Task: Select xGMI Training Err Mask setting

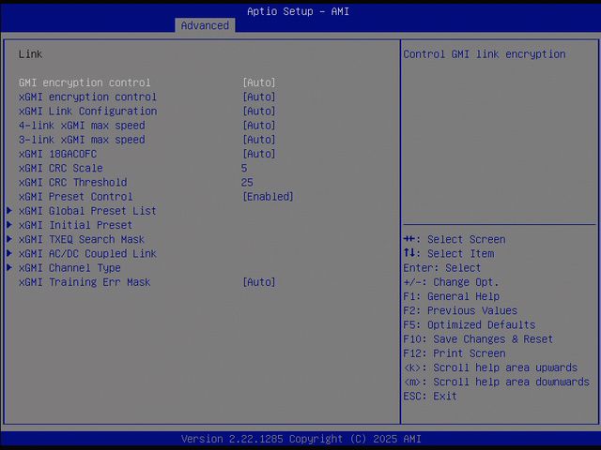Action: pos(85,282)
